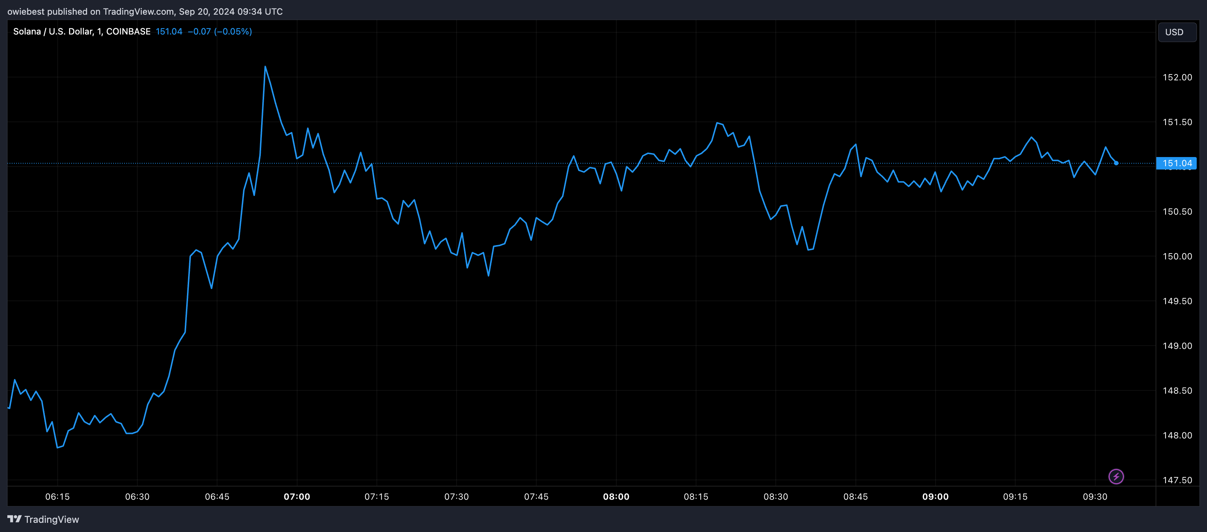Click the 149.50 price axis label
The image size is (1207, 532).
coord(1177,301)
